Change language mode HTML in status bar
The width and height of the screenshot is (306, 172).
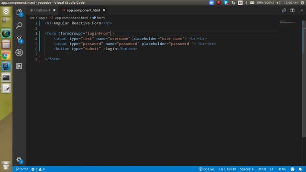(282, 169)
